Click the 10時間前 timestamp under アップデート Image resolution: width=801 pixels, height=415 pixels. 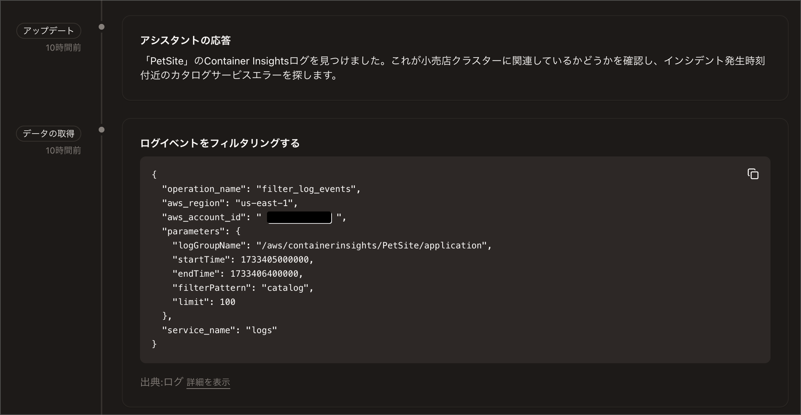pos(63,47)
